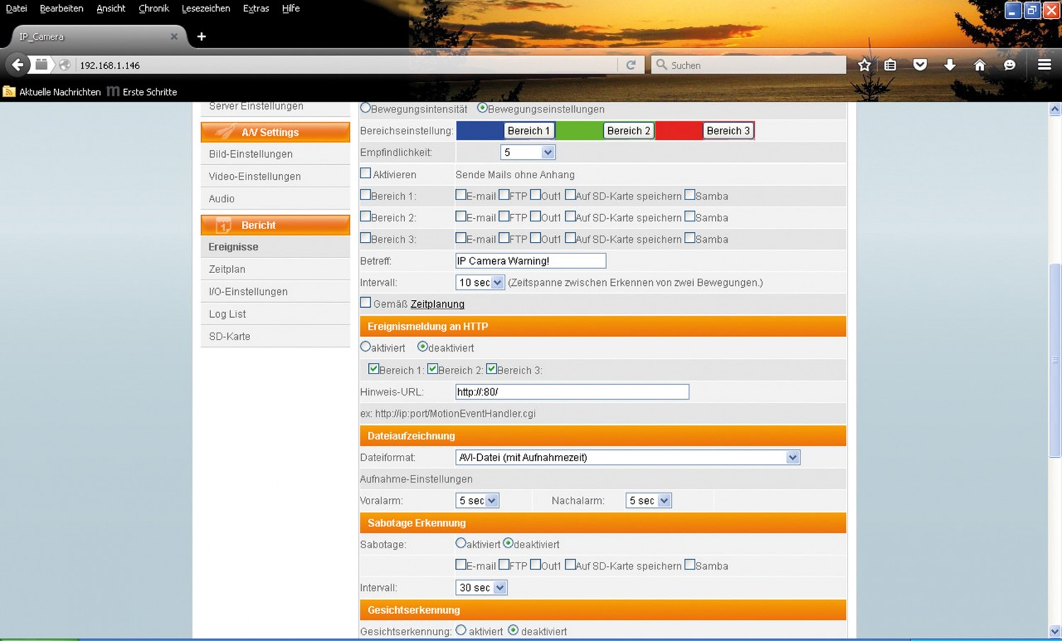This screenshot has width=1062, height=641.
Task: Check the Gemäß Zeitplanung checkbox
Action: [x=365, y=303]
